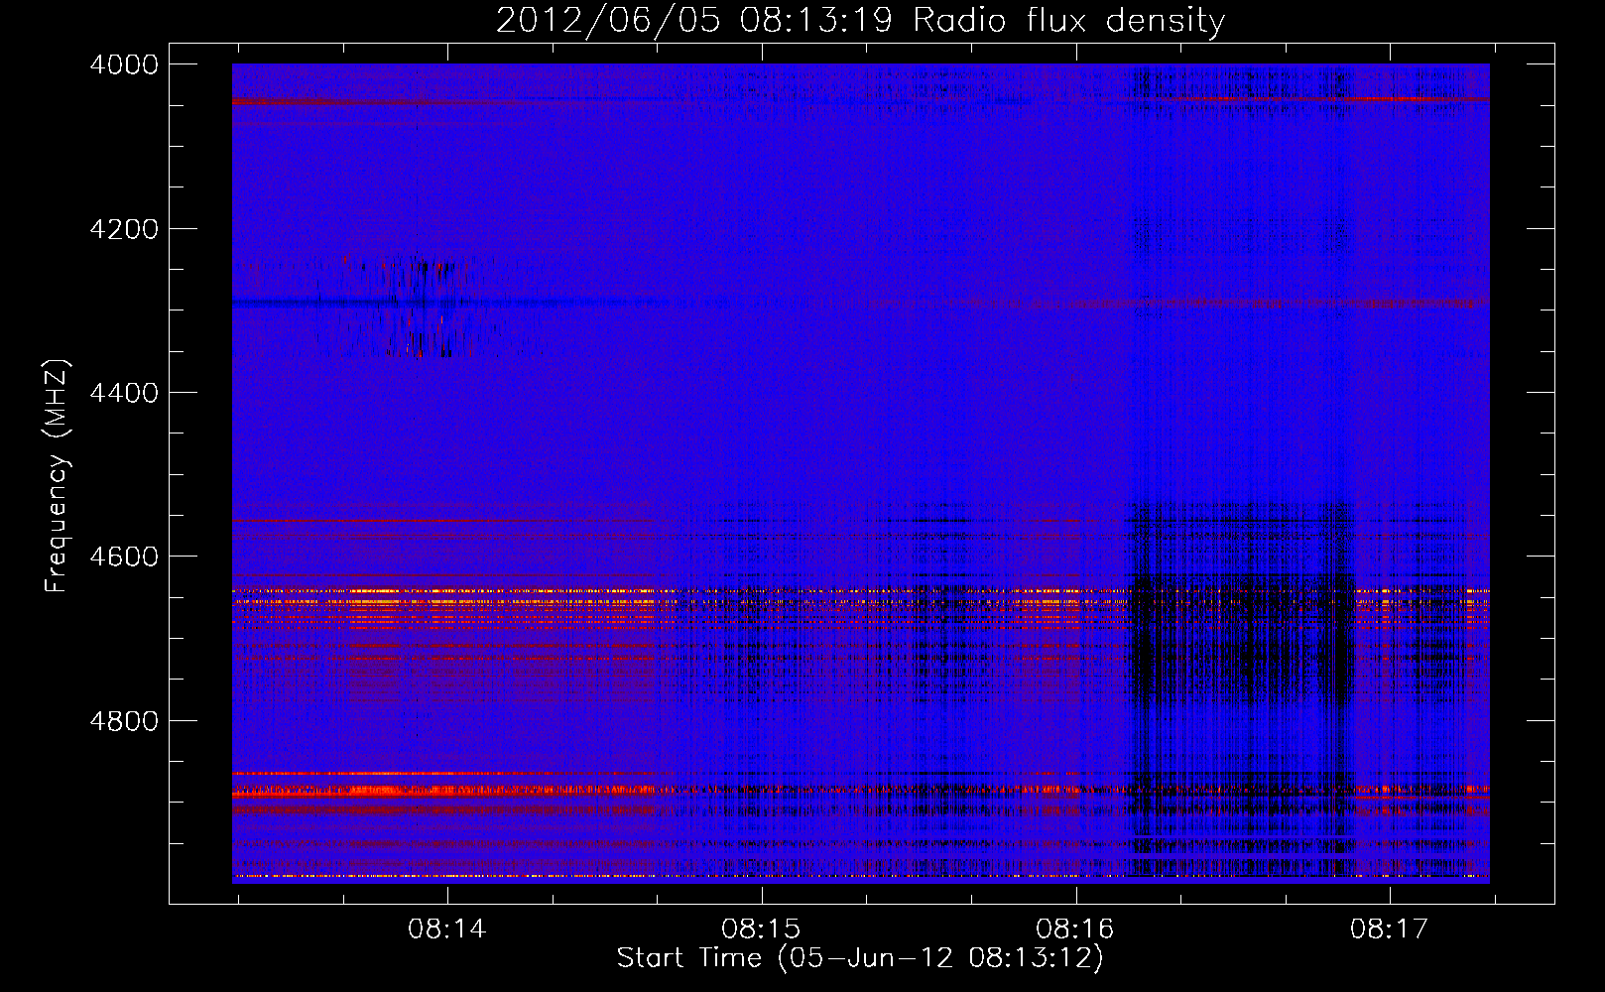Select the 4000 frequency tick label

pos(124,64)
